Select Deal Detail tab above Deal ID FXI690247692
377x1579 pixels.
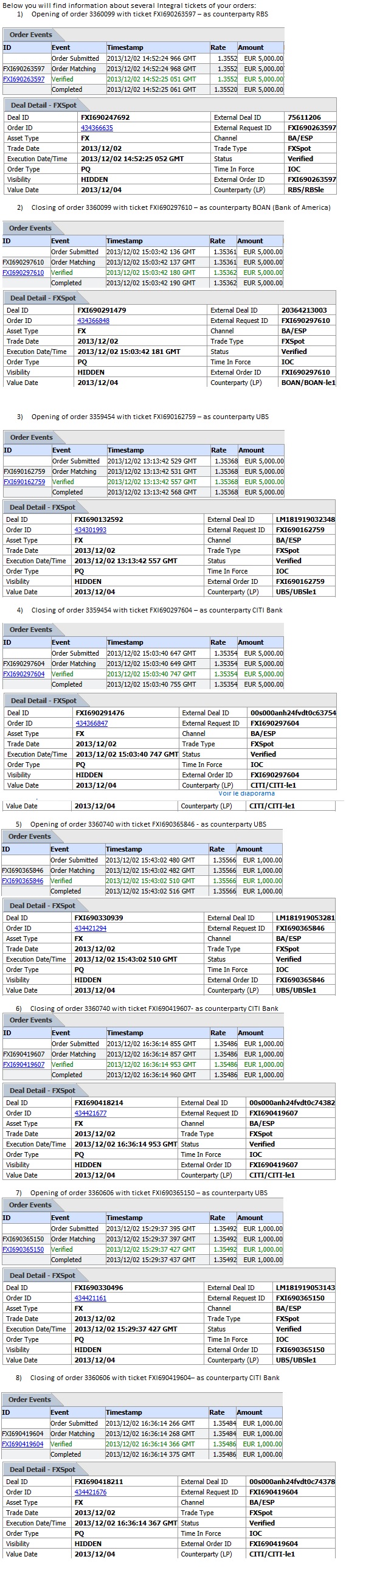[x=44, y=105]
